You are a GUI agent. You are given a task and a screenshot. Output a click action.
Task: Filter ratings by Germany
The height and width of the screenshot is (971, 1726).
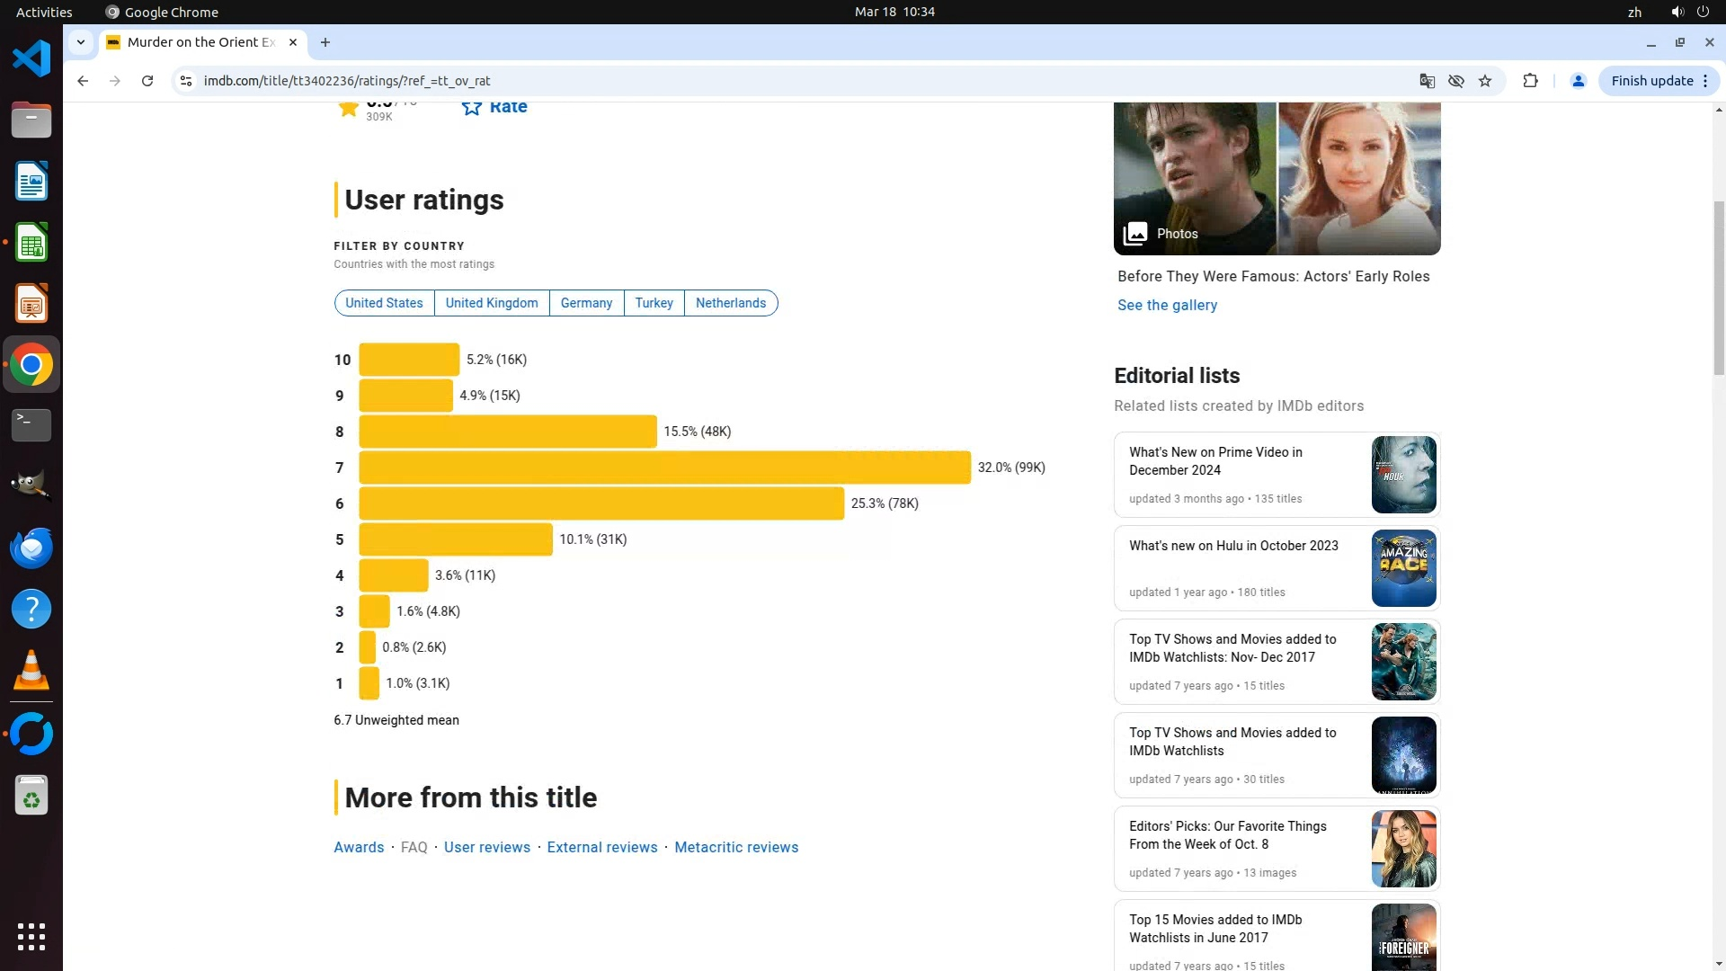586,303
